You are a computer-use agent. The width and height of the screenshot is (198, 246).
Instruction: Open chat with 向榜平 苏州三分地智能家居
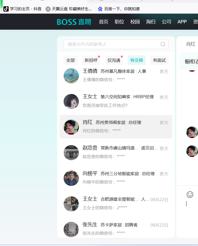[116, 178]
